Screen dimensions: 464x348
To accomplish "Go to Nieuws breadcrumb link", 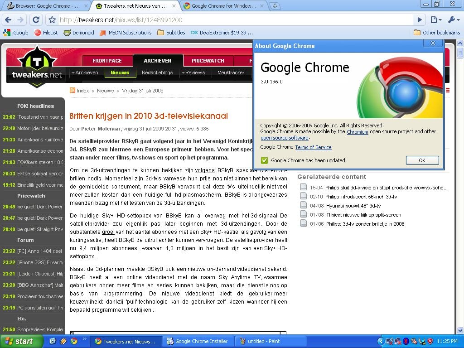I will [x=105, y=91].
